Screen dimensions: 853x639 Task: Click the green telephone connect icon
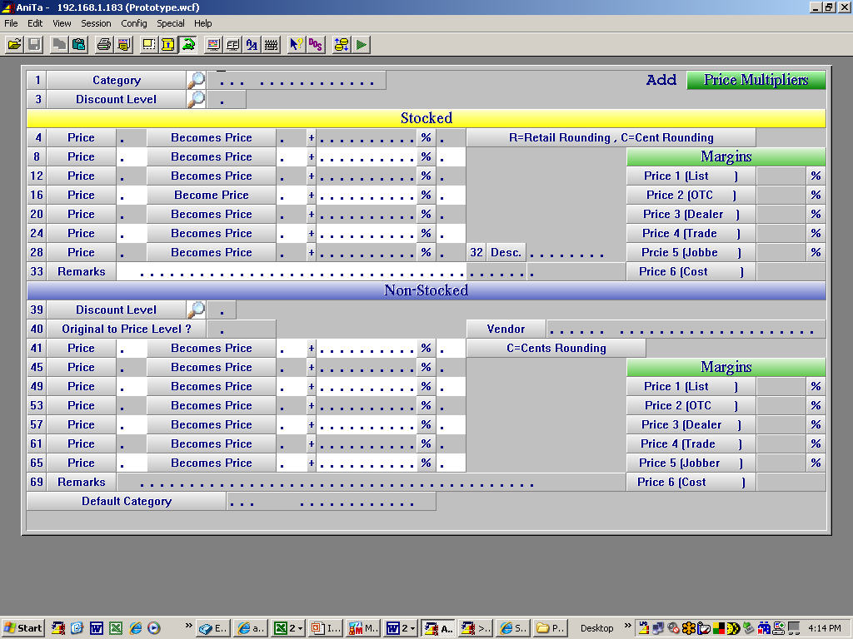point(188,45)
